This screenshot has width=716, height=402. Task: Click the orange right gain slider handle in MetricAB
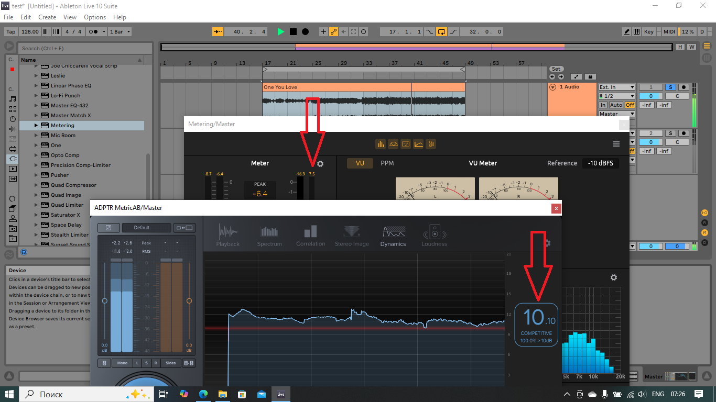189,301
